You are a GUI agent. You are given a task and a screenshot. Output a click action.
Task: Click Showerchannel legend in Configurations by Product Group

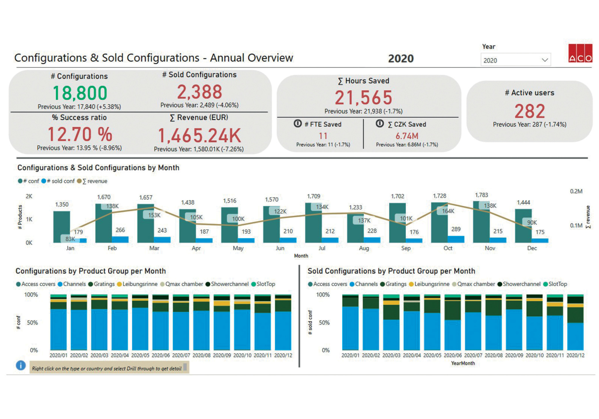pos(227,284)
